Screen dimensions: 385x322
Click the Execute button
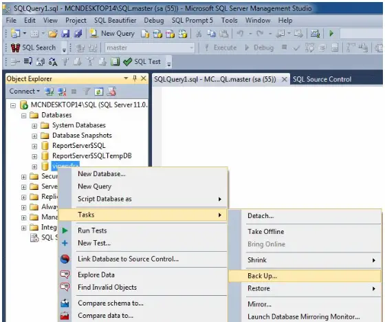point(221,47)
